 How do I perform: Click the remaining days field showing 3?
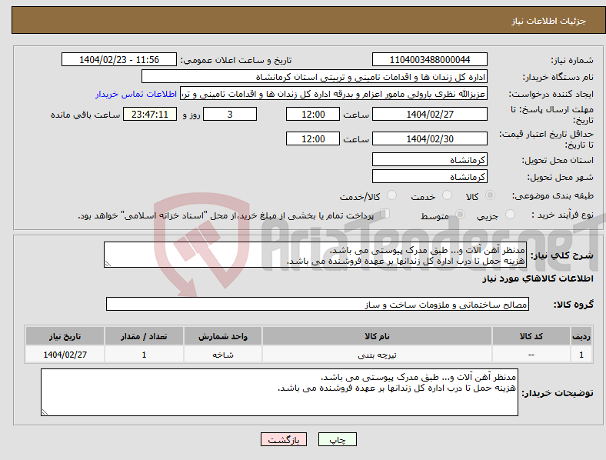tap(230, 115)
